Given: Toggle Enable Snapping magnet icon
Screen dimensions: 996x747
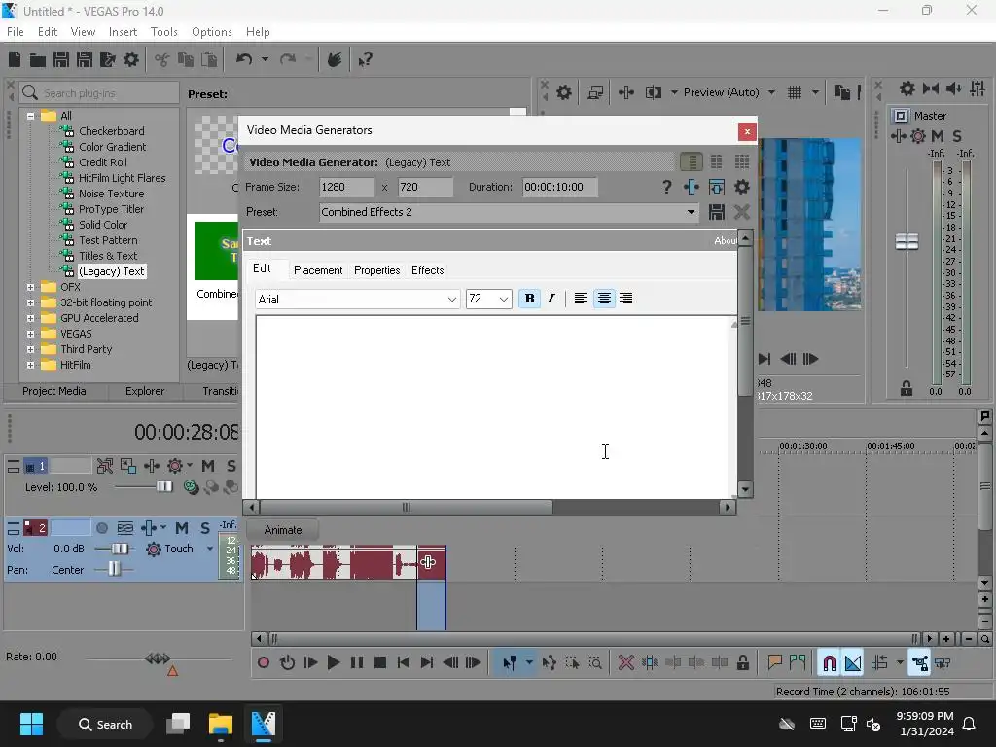Looking at the screenshot, I should 829,663.
